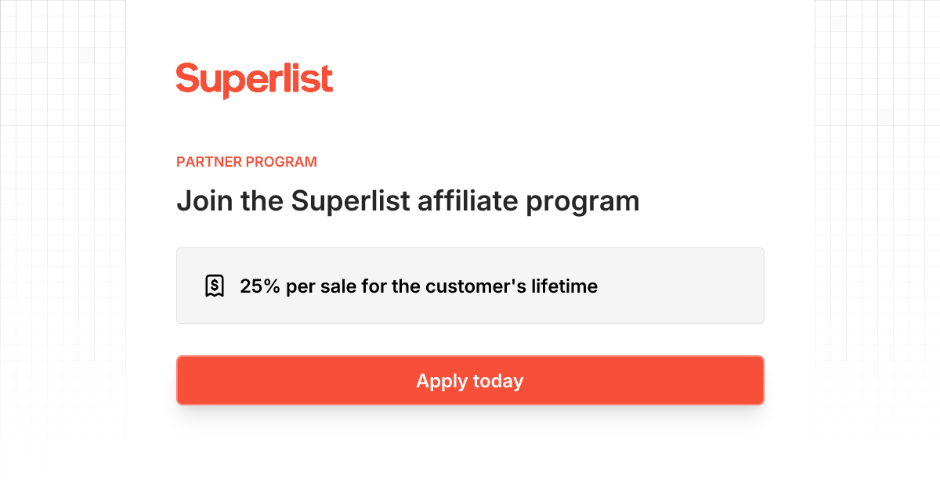Select the affiliate program heading
The height and width of the screenshot is (493, 940).
(x=408, y=201)
